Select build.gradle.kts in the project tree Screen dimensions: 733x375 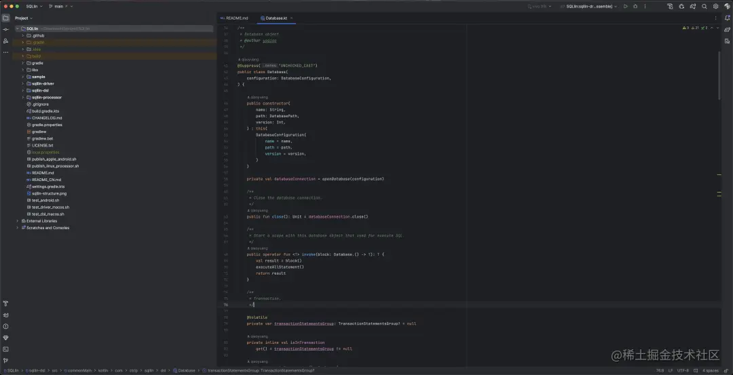coord(45,111)
